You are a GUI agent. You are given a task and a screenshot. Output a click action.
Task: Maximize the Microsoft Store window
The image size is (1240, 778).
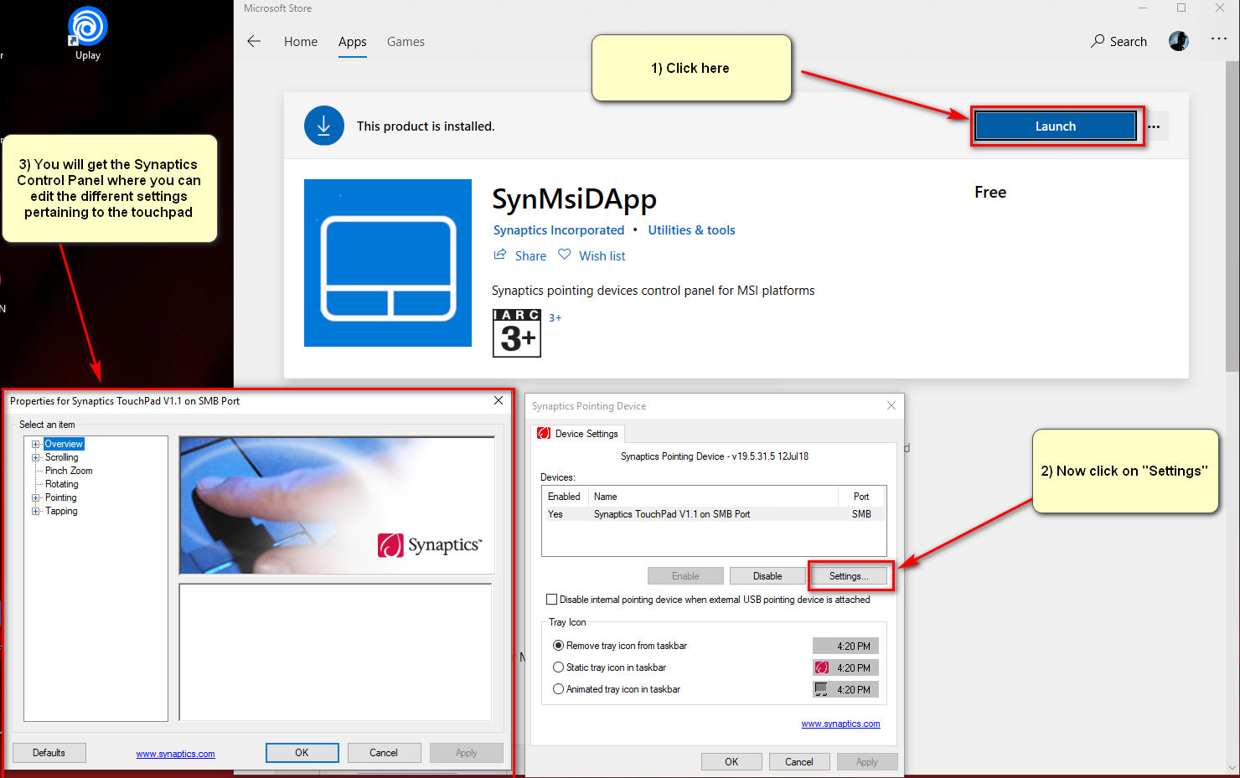coord(1181,8)
